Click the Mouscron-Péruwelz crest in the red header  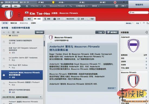[9, 15]
